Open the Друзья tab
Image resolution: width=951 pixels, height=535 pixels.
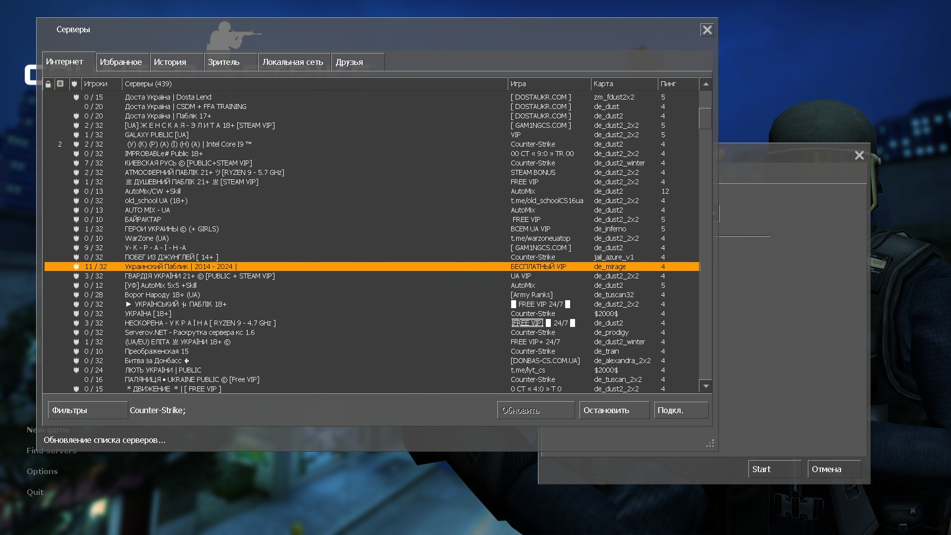(349, 62)
